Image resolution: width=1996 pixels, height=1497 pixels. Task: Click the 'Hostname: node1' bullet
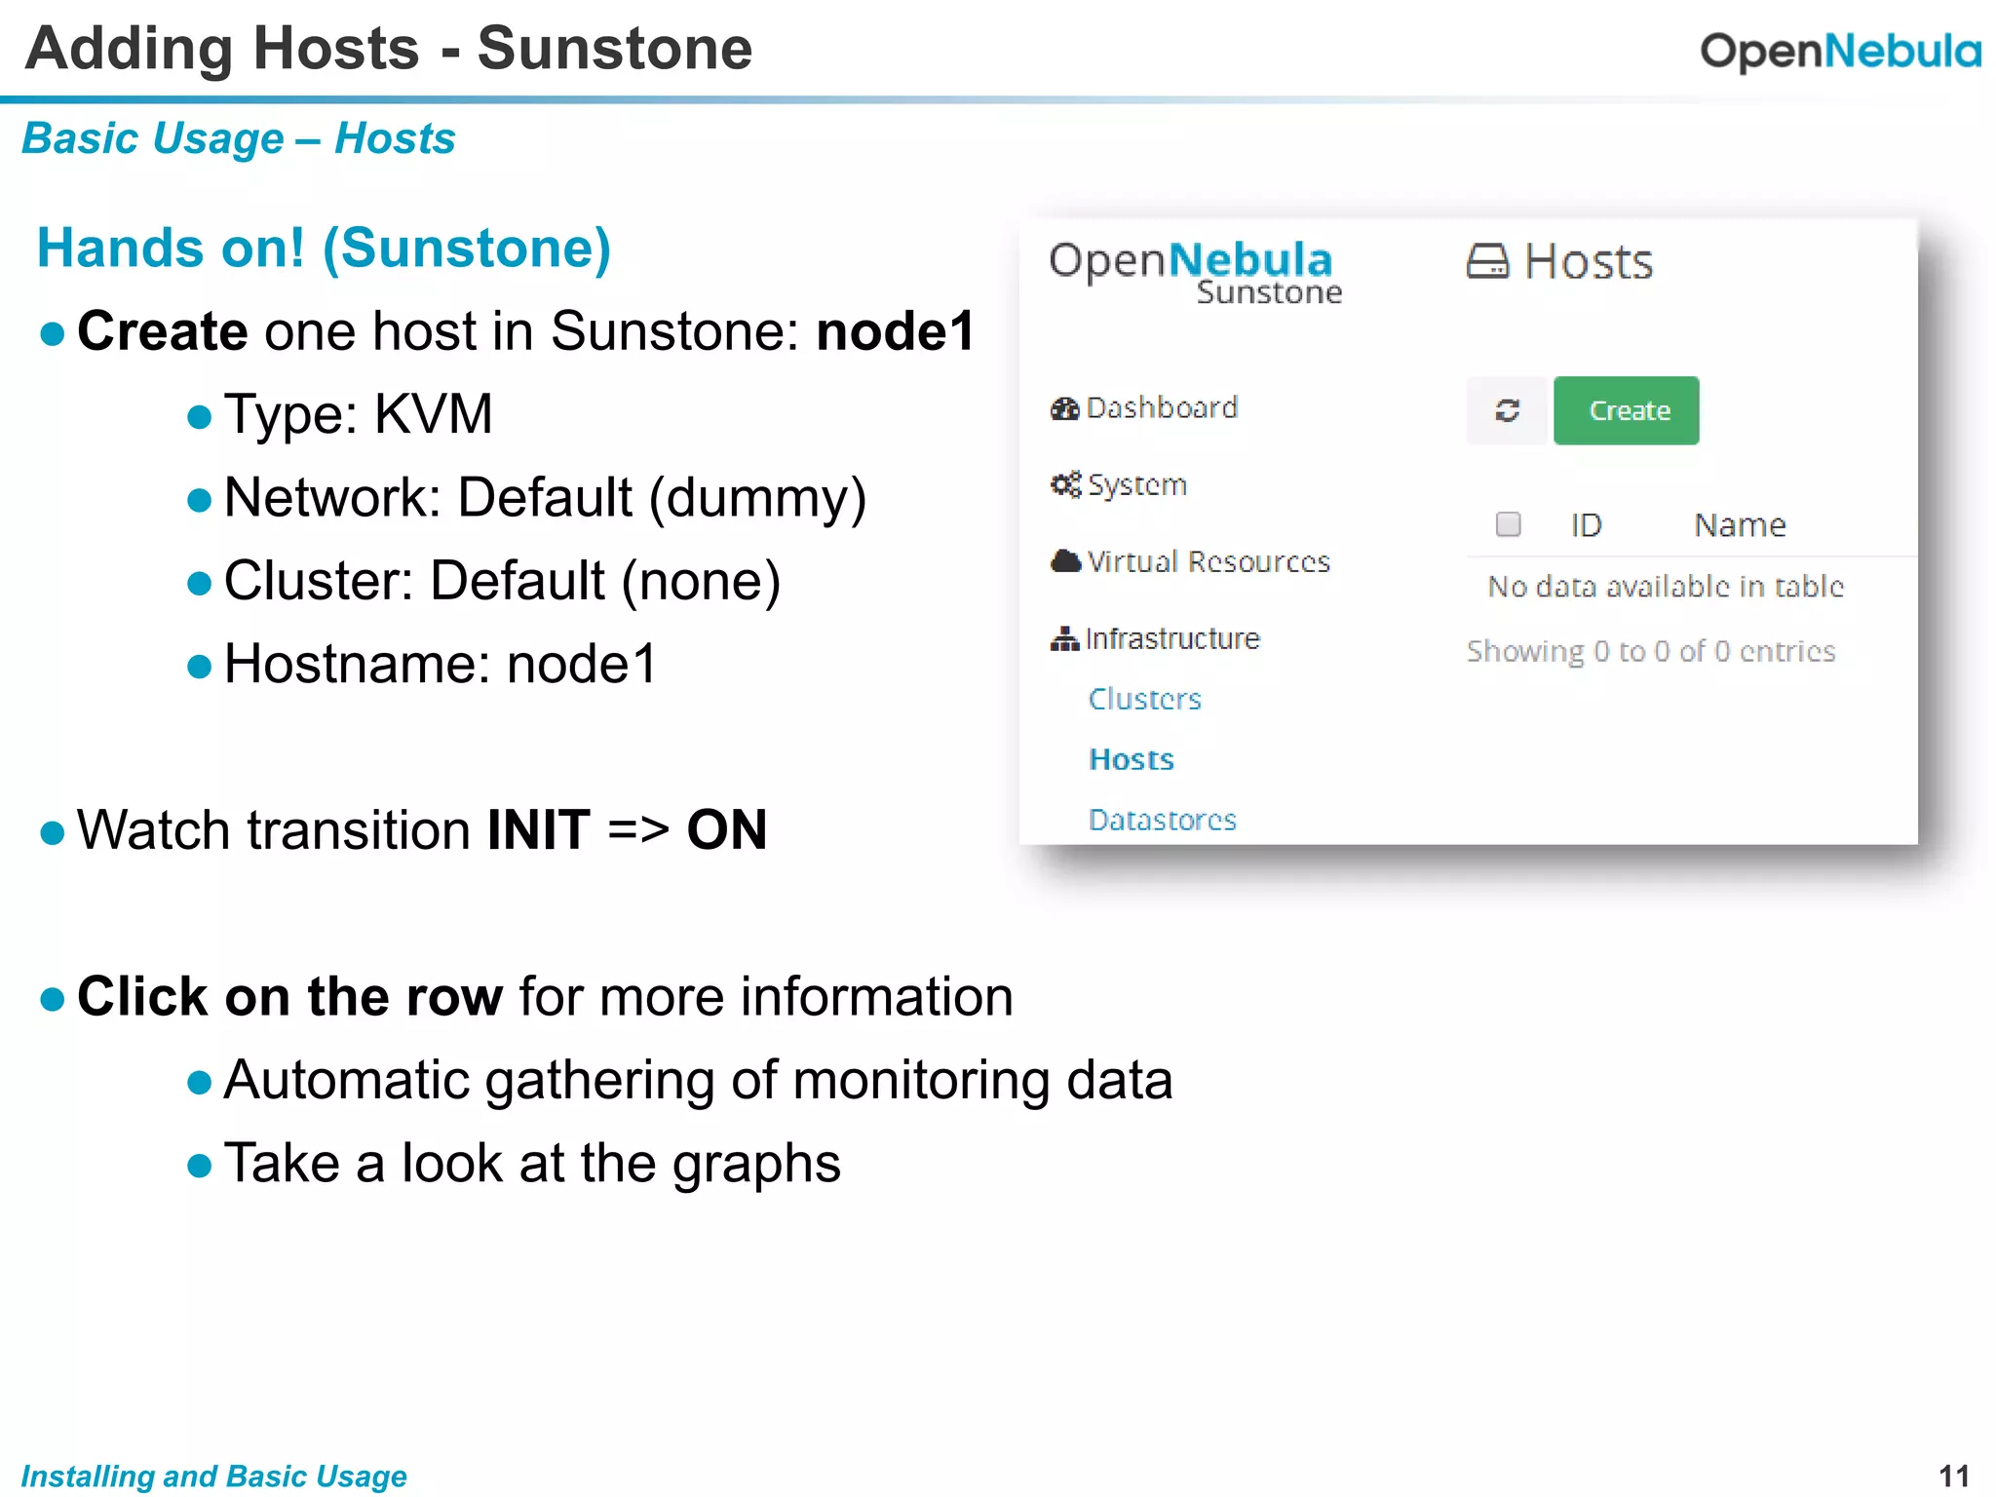point(441,665)
